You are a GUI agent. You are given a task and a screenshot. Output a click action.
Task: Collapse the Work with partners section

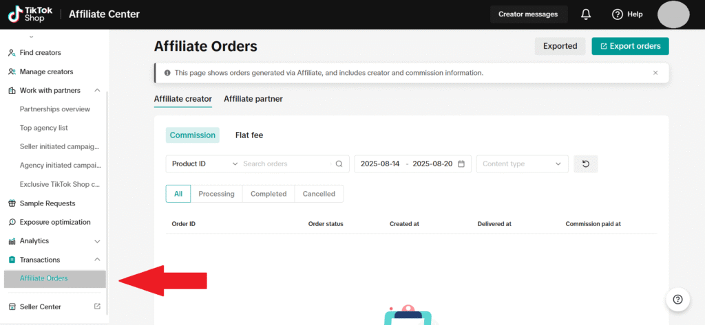97,90
